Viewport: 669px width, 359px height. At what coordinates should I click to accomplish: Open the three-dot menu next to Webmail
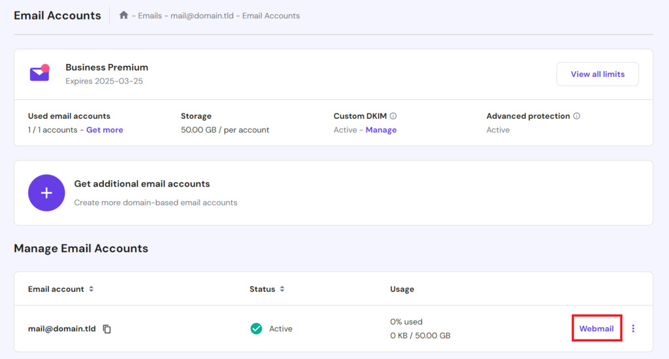(633, 328)
